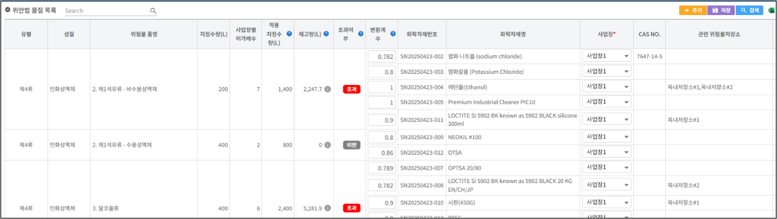Click info icon next to stock 5,281.9
777x219 pixels.
tap(328, 208)
